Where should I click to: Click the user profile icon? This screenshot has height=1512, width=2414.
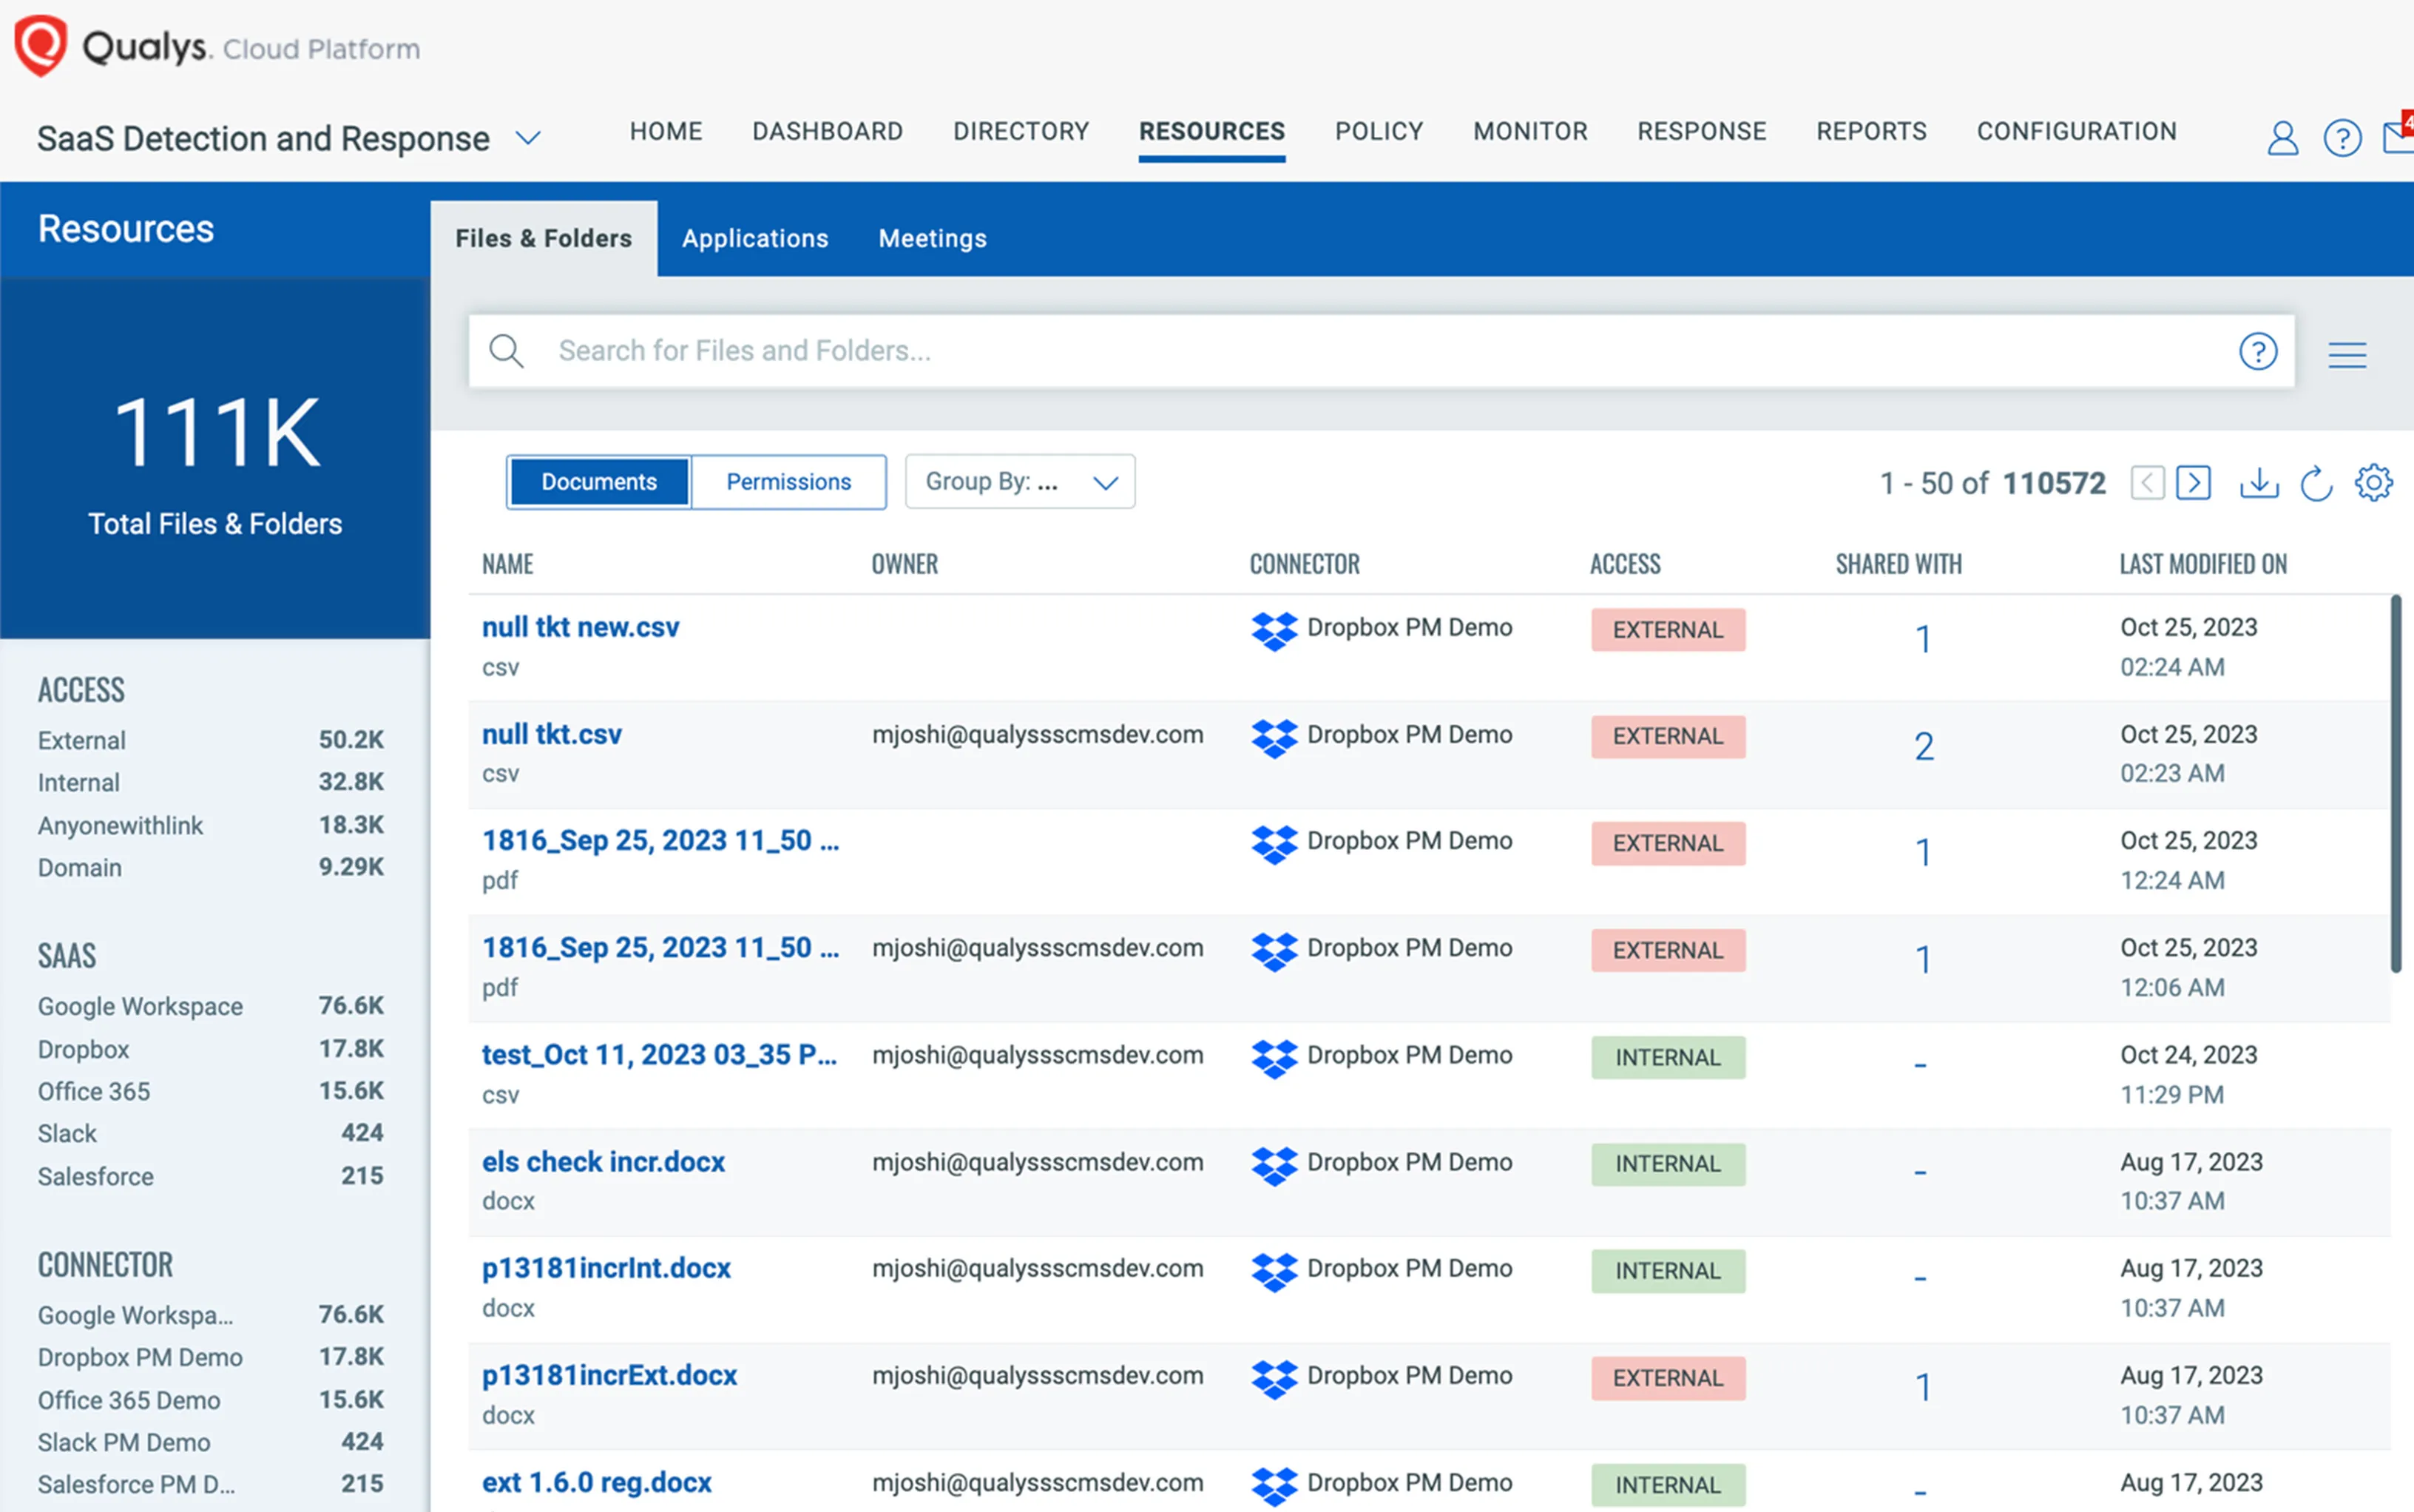(x=2282, y=137)
